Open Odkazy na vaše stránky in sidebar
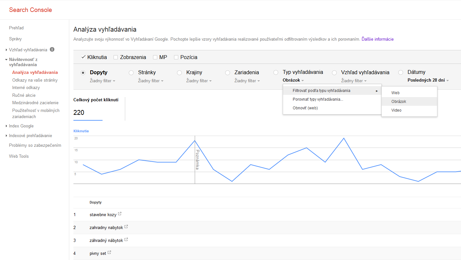This screenshot has height=260, width=461. (x=35, y=80)
